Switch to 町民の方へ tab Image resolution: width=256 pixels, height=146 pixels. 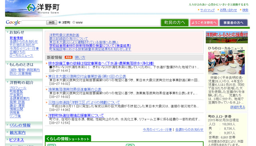click(174, 22)
